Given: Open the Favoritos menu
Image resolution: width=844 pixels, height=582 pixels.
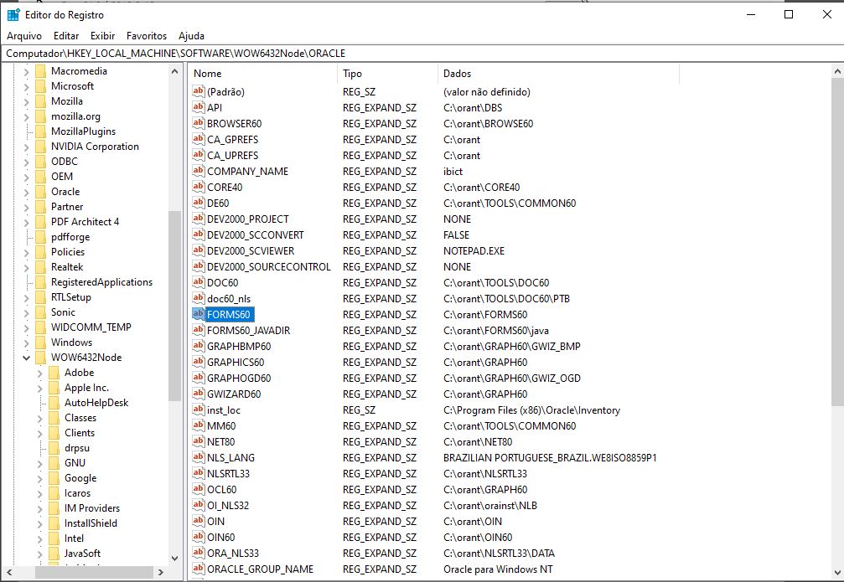Looking at the screenshot, I should pyautogui.click(x=147, y=36).
